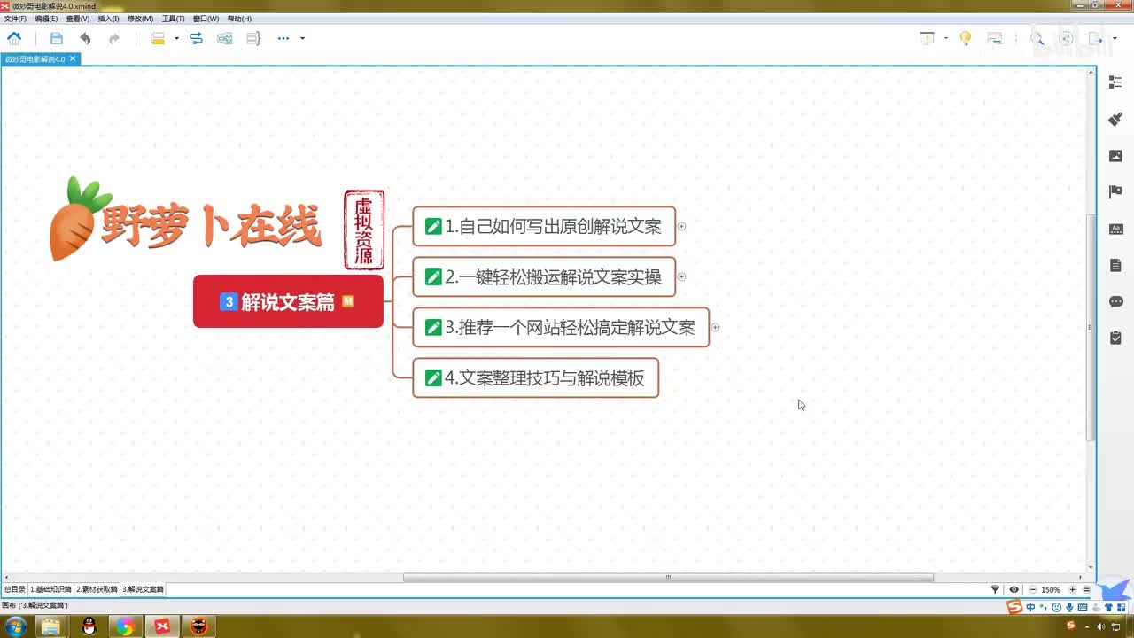1134x638 pixels.
Task: Click actual size button next to zoom plus
Action: click(1086, 589)
